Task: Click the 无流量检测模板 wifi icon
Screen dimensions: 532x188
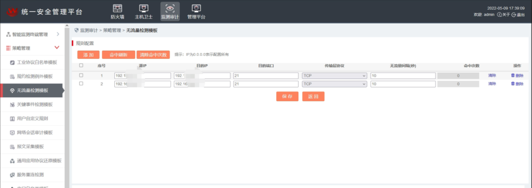Action: click(12, 91)
